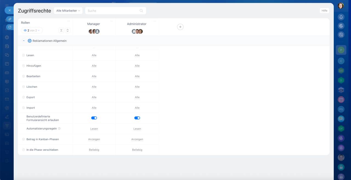The height and width of the screenshot is (180, 351).
Task: Open panel in new window icon
Action: tap(10, 27)
